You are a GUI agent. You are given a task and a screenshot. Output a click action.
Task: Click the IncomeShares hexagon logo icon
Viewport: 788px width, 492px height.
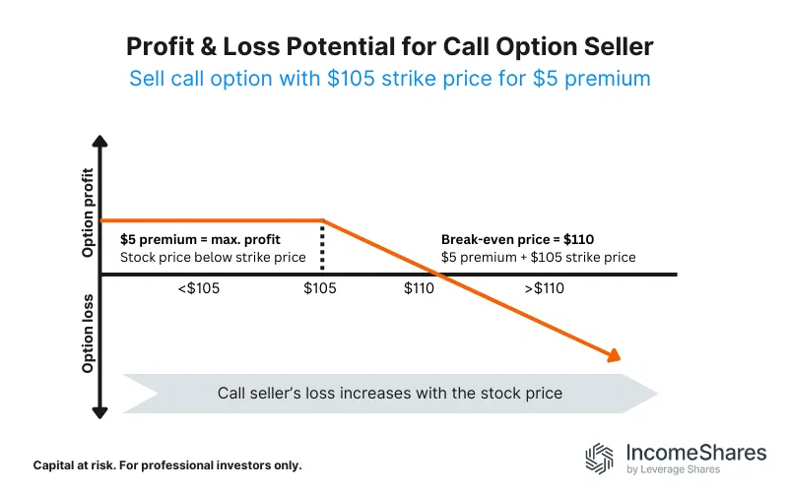point(601,459)
